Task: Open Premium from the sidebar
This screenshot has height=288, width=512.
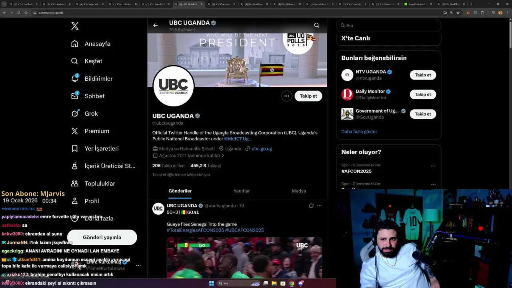Action: point(90,131)
